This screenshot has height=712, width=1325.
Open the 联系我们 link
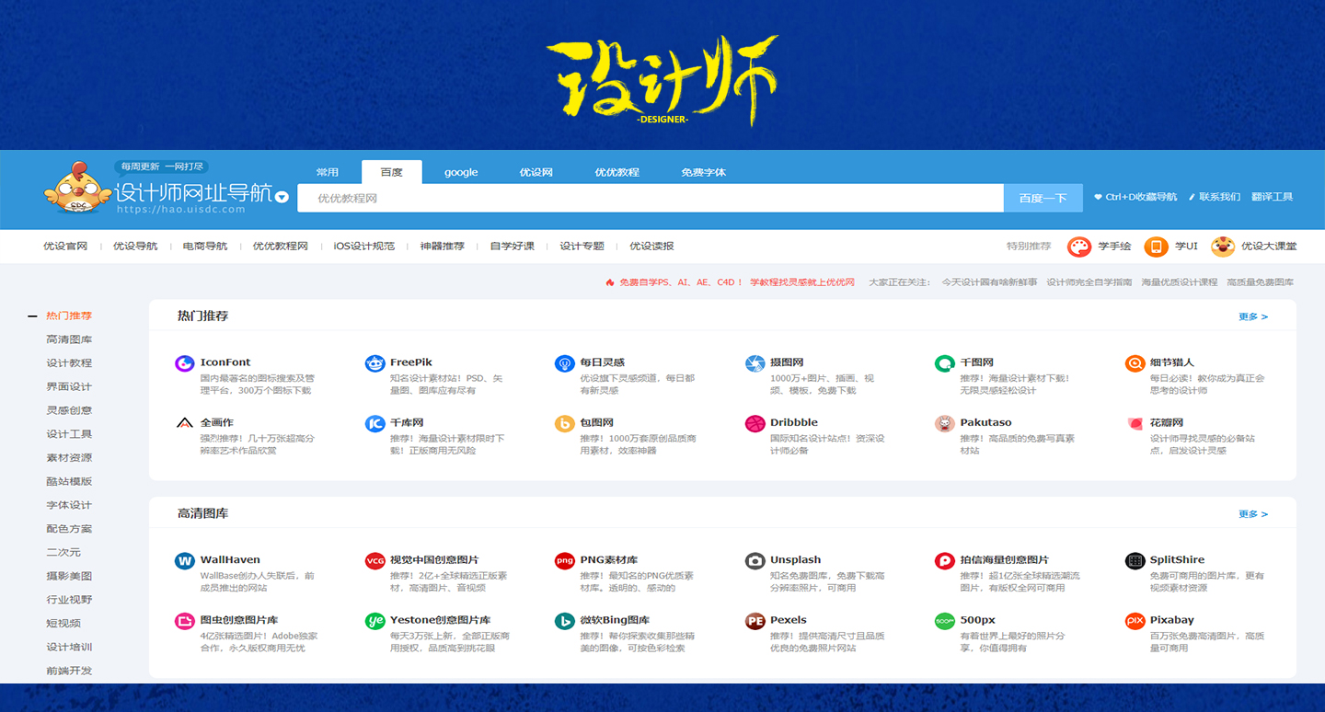(x=1215, y=197)
